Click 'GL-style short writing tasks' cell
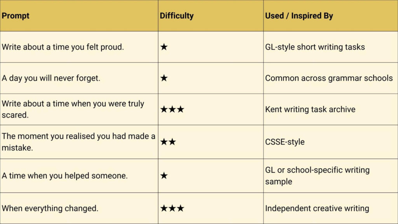Image resolution: width=398 pixels, height=224 pixels. (x=315, y=47)
